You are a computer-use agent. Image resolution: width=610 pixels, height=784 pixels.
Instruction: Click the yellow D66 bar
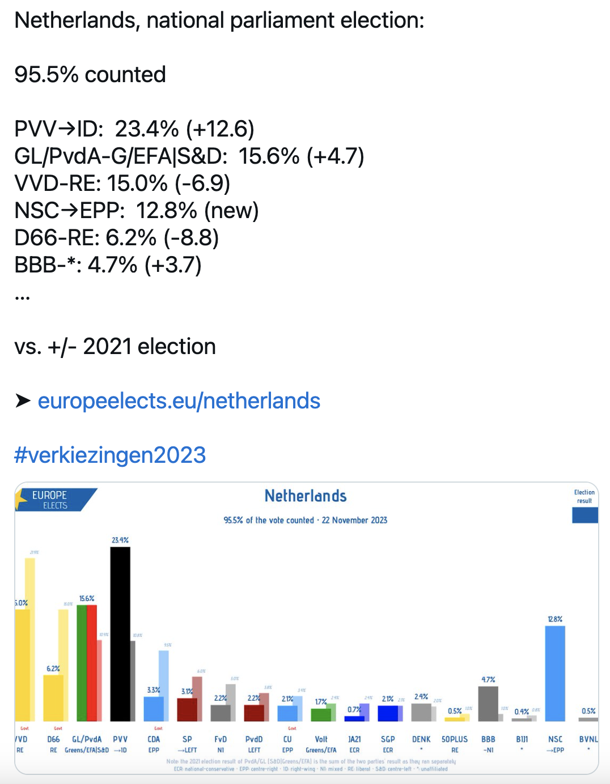click(53, 698)
